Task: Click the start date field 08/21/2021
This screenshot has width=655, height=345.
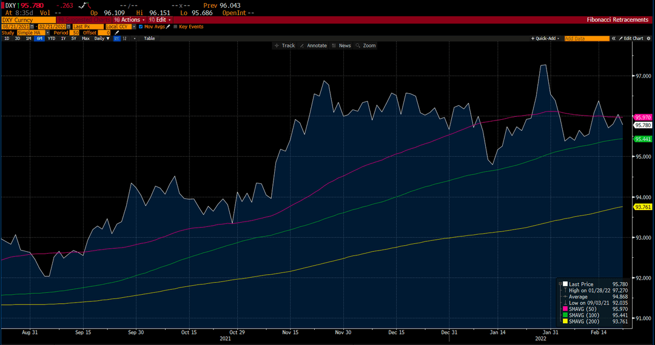Action: pos(16,27)
